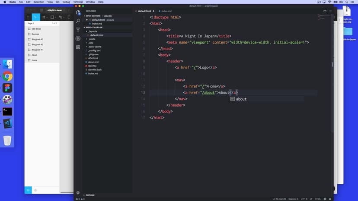This screenshot has width=358, height=201.
Task: Open the Selection menu
Action: click(38, 2)
